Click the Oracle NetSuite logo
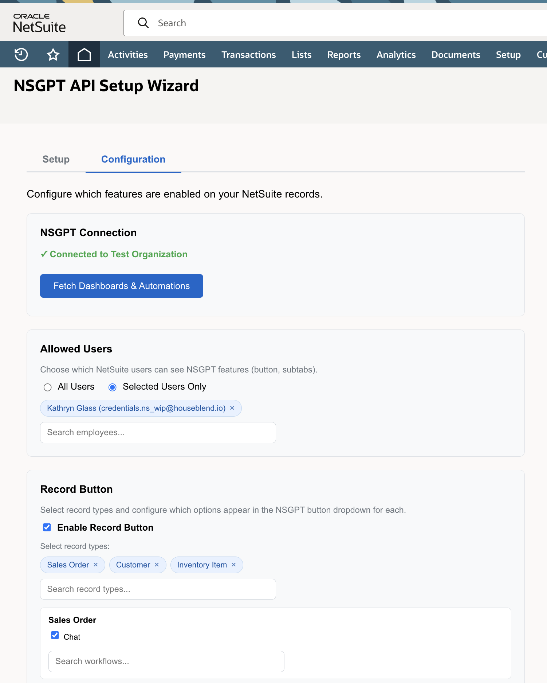Screen dimensions: 547x683 [x=39, y=22]
